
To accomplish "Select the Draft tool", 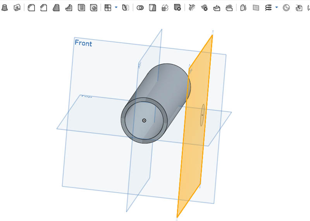I will pyautogui.click(x=56, y=7).
